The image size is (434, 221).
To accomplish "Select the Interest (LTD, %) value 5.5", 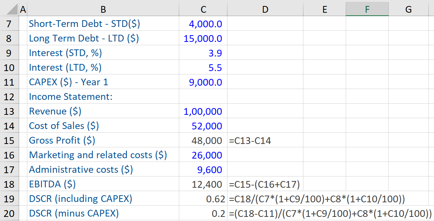I will click(x=215, y=68).
